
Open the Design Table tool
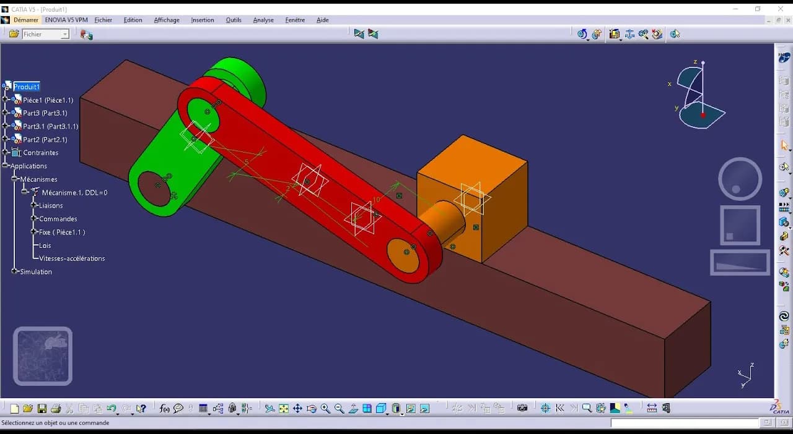pos(203,409)
